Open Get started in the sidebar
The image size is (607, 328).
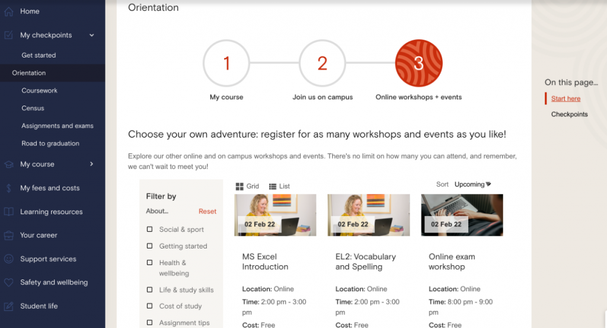(39, 55)
